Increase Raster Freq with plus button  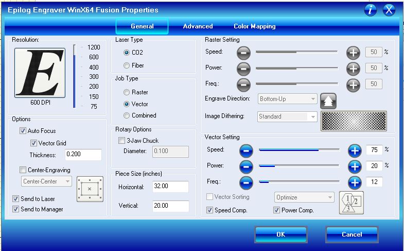[353, 85]
